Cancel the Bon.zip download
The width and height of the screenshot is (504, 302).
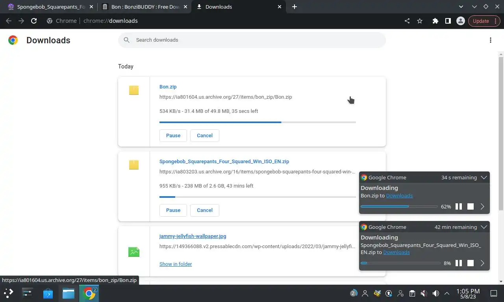pos(205,135)
